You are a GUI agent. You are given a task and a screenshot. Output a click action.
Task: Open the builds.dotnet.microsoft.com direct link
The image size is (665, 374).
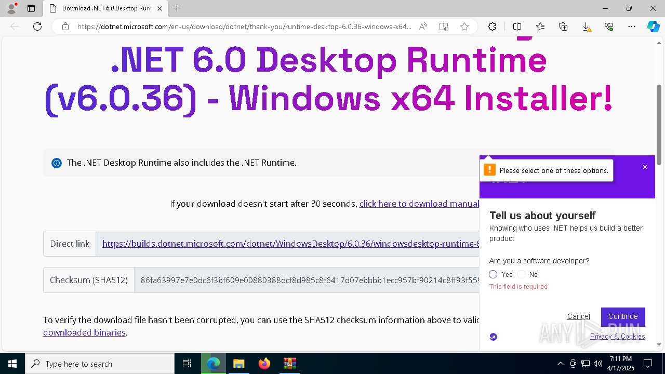tap(290, 244)
